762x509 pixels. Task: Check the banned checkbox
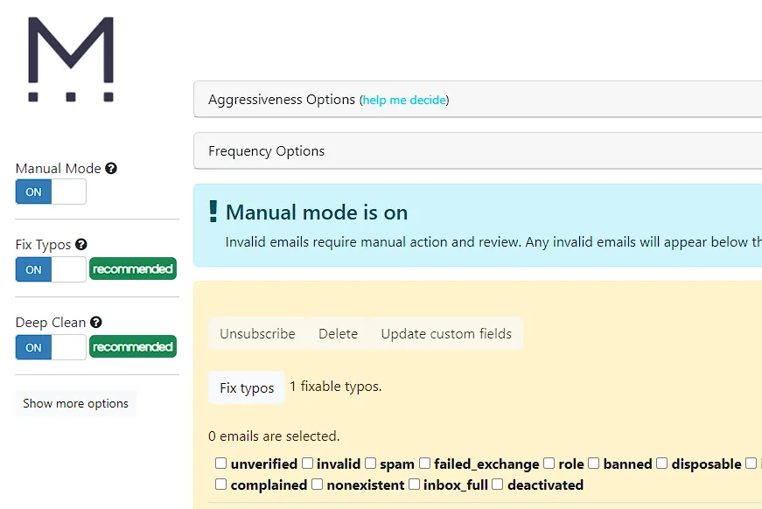point(593,464)
